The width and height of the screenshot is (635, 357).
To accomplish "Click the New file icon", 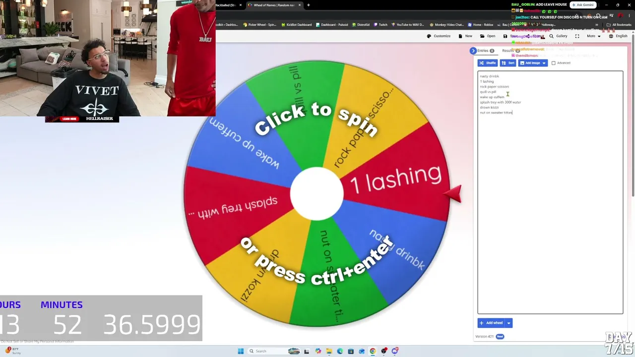I will [x=460, y=36].
